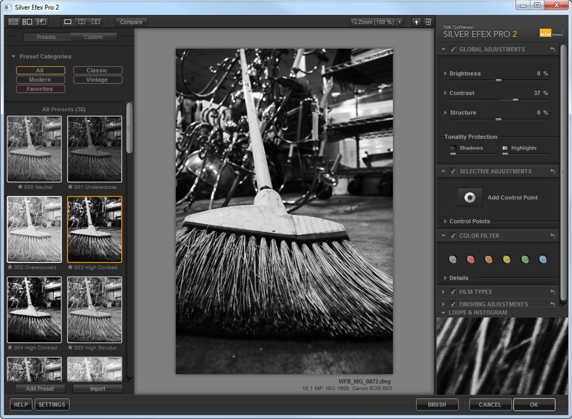Reset Global Adjustments with its arrow icon
This screenshot has height=419, width=572.
pos(553,49)
